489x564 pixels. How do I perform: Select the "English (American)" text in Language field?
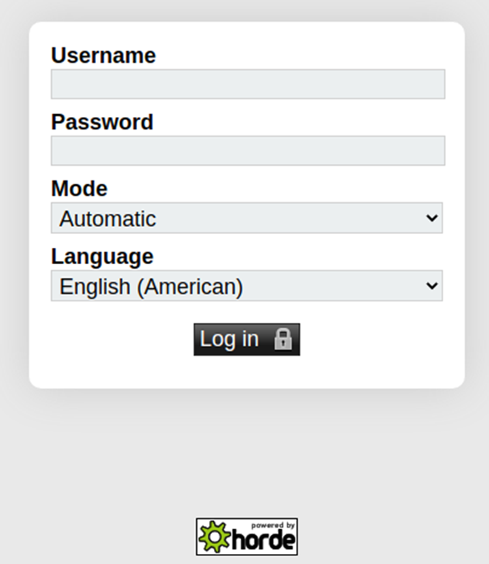tap(151, 287)
